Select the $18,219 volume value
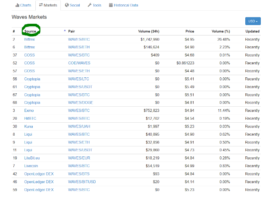 [x=153, y=158]
